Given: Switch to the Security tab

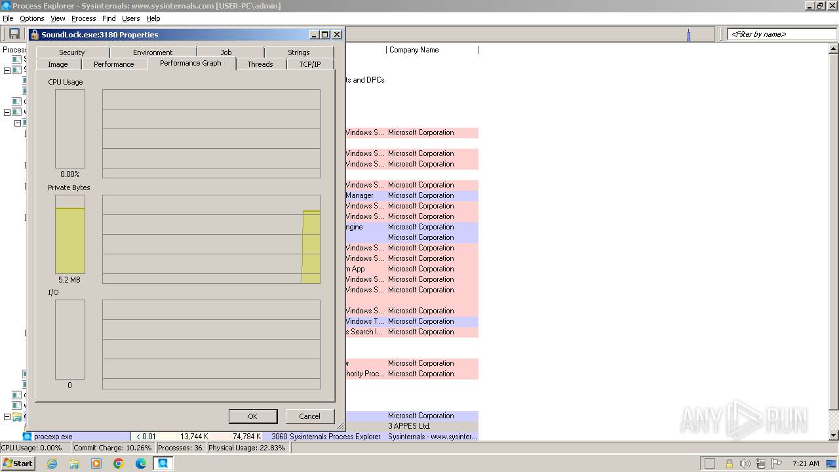Looking at the screenshot, I should (x=72, y=52).
